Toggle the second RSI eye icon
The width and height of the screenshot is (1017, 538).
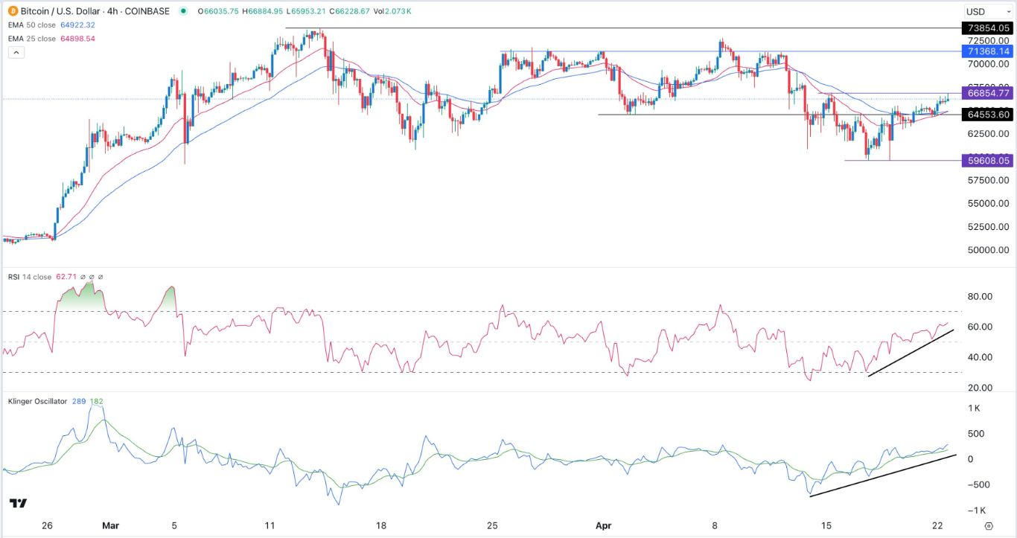(x=92, y=277)
